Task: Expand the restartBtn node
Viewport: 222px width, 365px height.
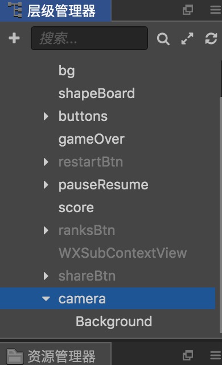Action: [46, 162]
